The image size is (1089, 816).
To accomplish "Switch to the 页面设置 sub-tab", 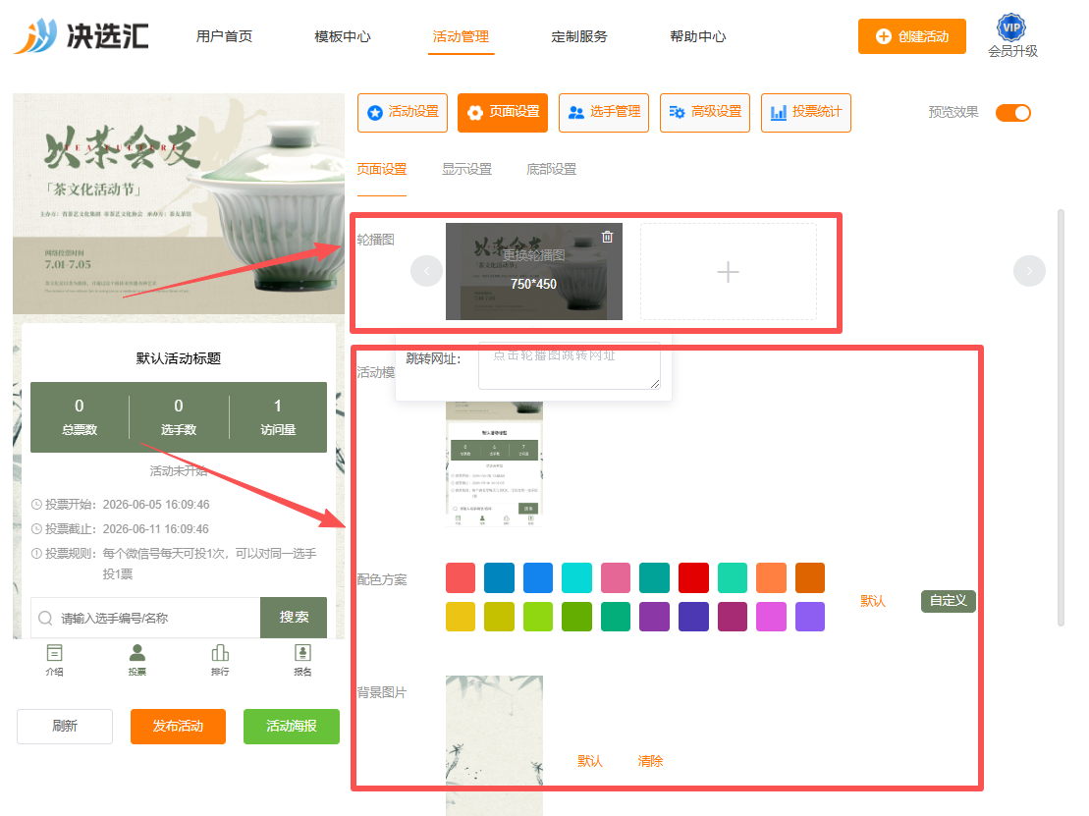I will pos(381,169).
